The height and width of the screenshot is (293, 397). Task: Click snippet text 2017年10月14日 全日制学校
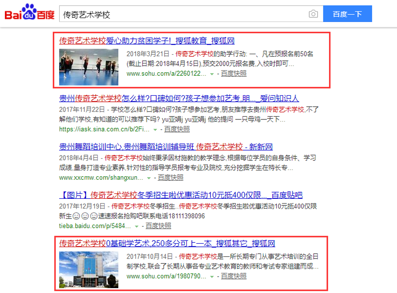pos(223,261)
